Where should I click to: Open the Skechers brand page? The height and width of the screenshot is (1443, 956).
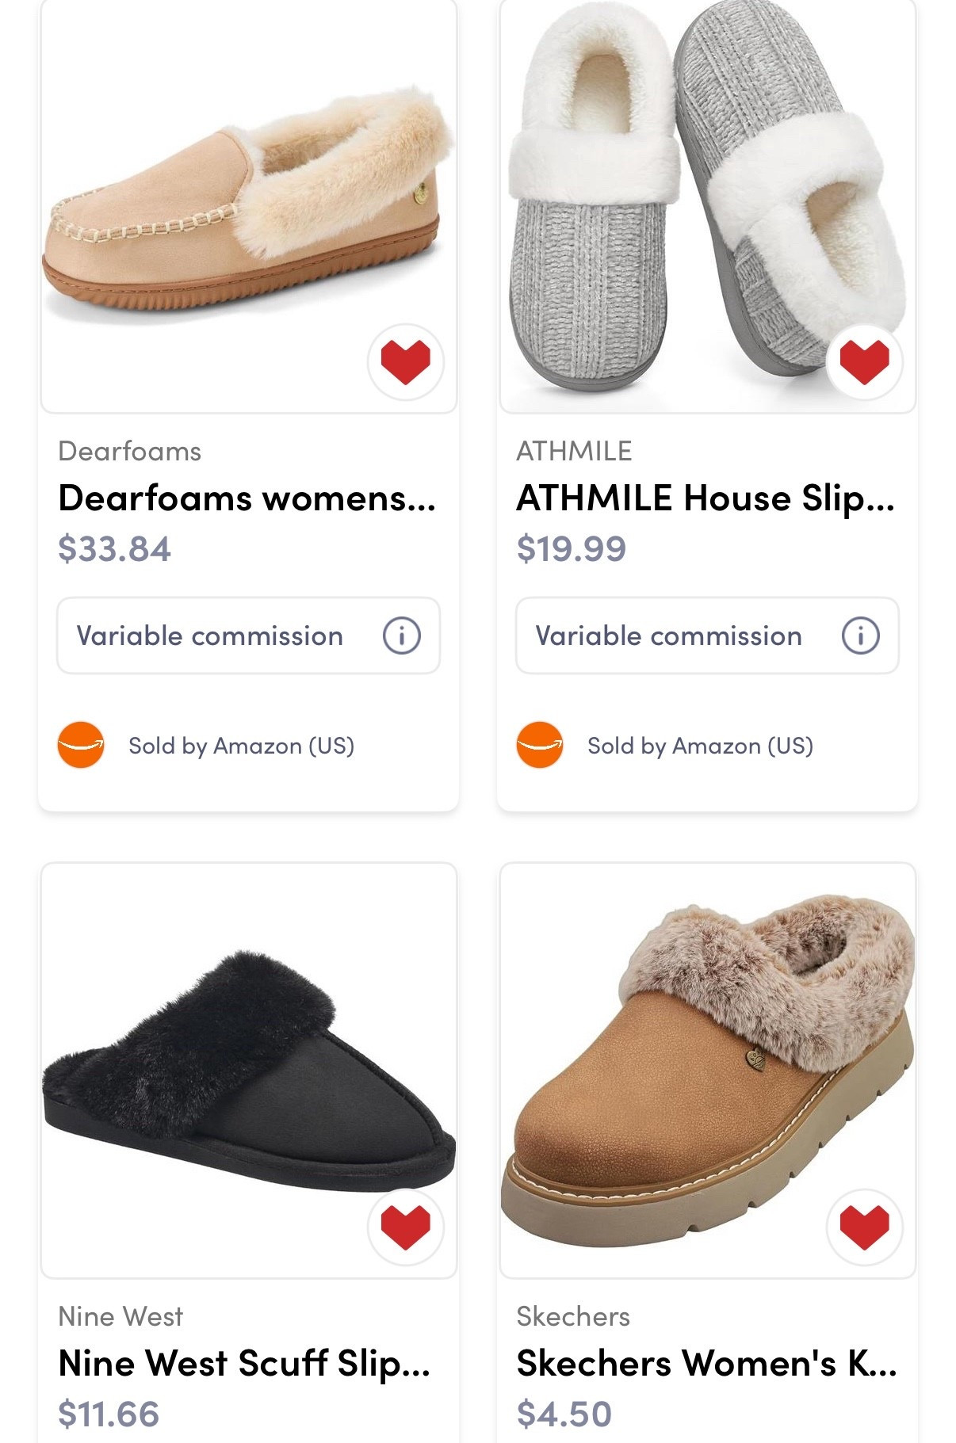tap(573, 1317)
